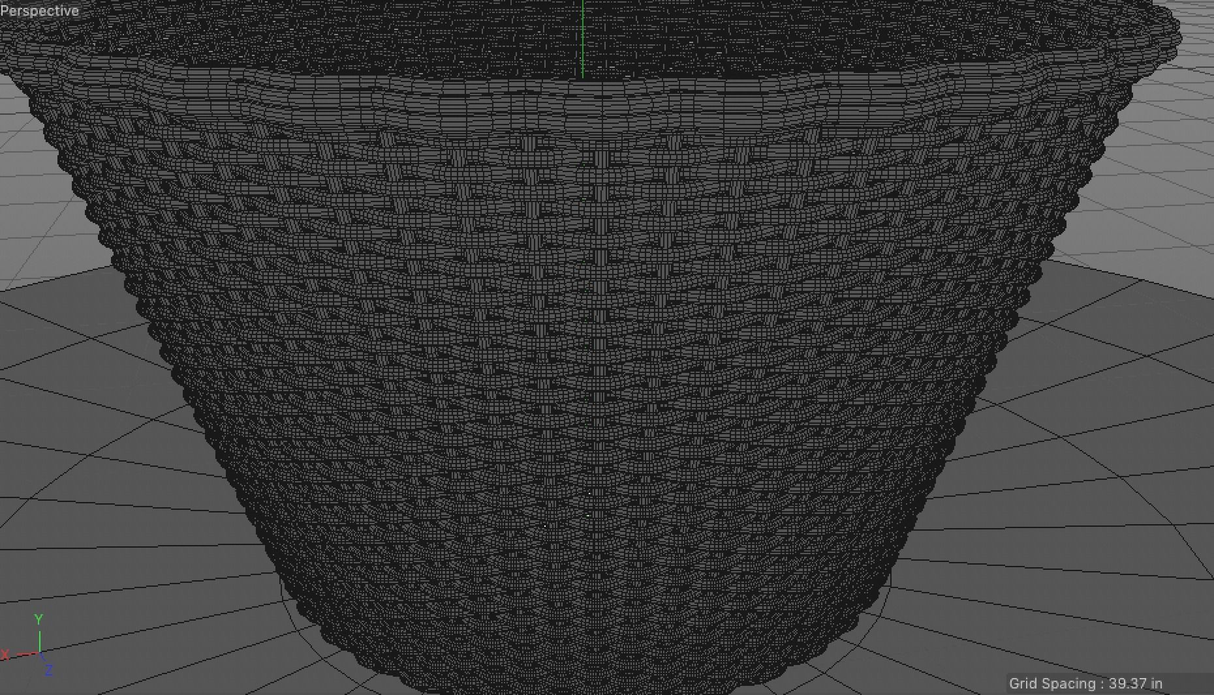Click the green Y-axis line above the basket
The height and width of the screenshot is (695, 1214).
pos(583,39)
